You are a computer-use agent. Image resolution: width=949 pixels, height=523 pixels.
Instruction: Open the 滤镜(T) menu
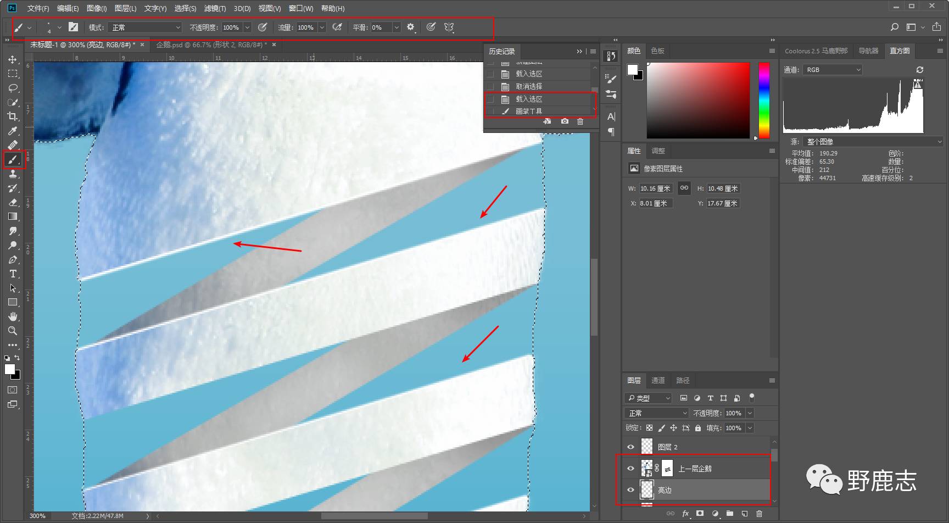(x=215, y=8)
